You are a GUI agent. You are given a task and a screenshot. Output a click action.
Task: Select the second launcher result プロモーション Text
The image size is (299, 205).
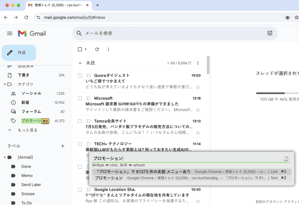point(192,178)
